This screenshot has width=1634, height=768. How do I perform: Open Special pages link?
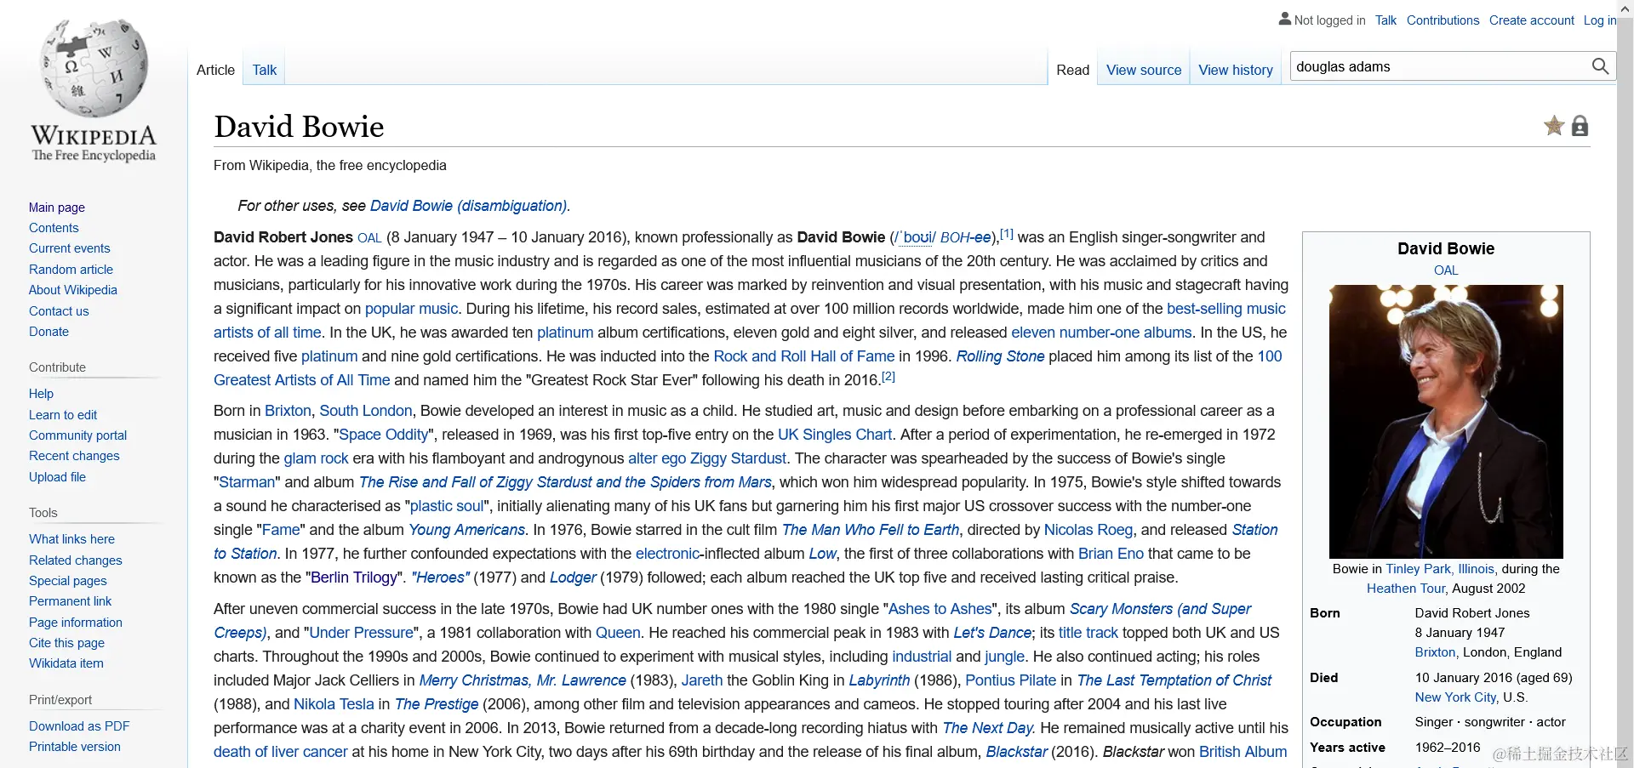click(68, 581)
